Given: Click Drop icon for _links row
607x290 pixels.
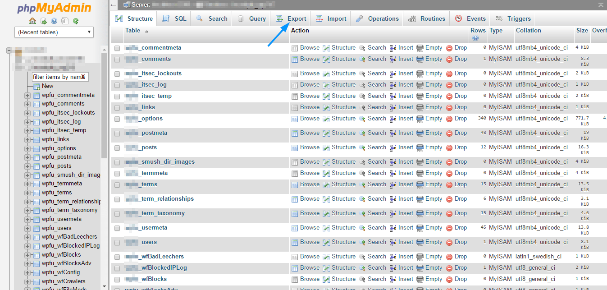Looking at the screenshot, I should [x=449, y=107].
